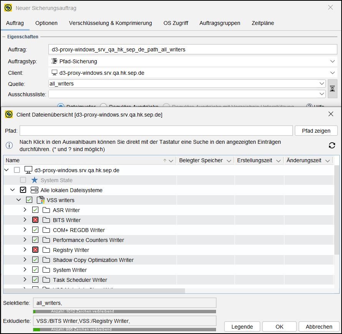Screen dimensions: 342x334
Task: Click the Legende button
Action: (242, 326)
